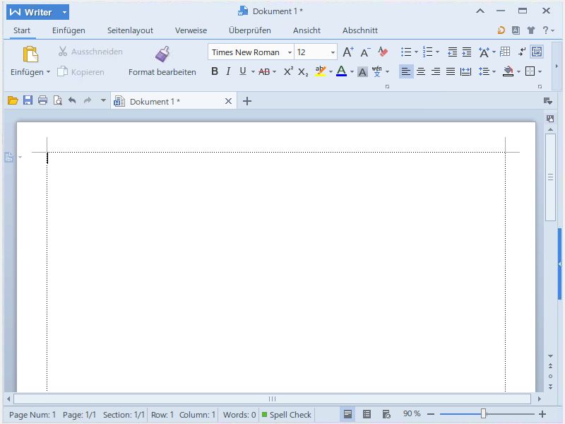Apply superscript formatting
The height and width of the screenshot is (424, 565).
coord(287,71)
